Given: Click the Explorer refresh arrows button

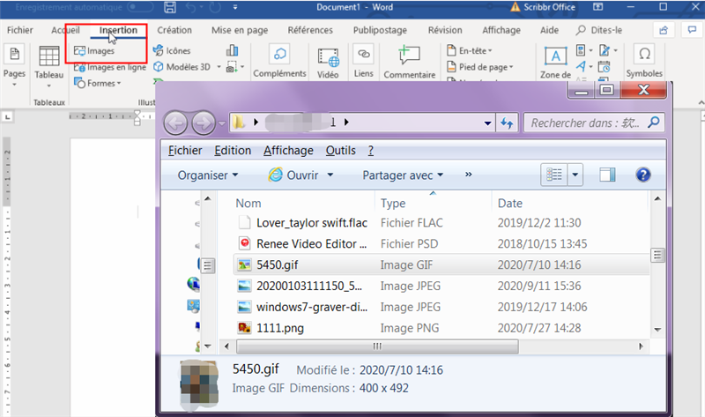Looking at the screenshot, I should (x=508, y=123).
